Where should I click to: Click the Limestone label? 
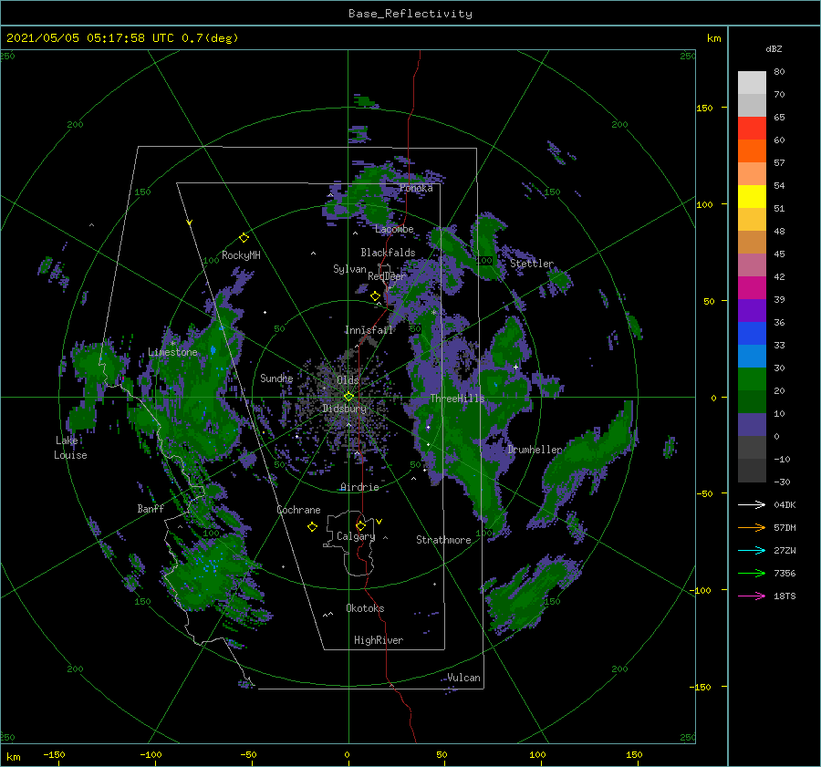pyautogui.click(x=172, y=352)
